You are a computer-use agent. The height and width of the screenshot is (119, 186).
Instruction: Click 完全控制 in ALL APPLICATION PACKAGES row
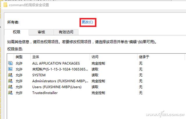coord(98,63)
